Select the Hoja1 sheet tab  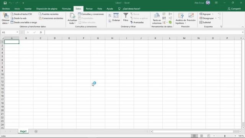tap(23, 131)
